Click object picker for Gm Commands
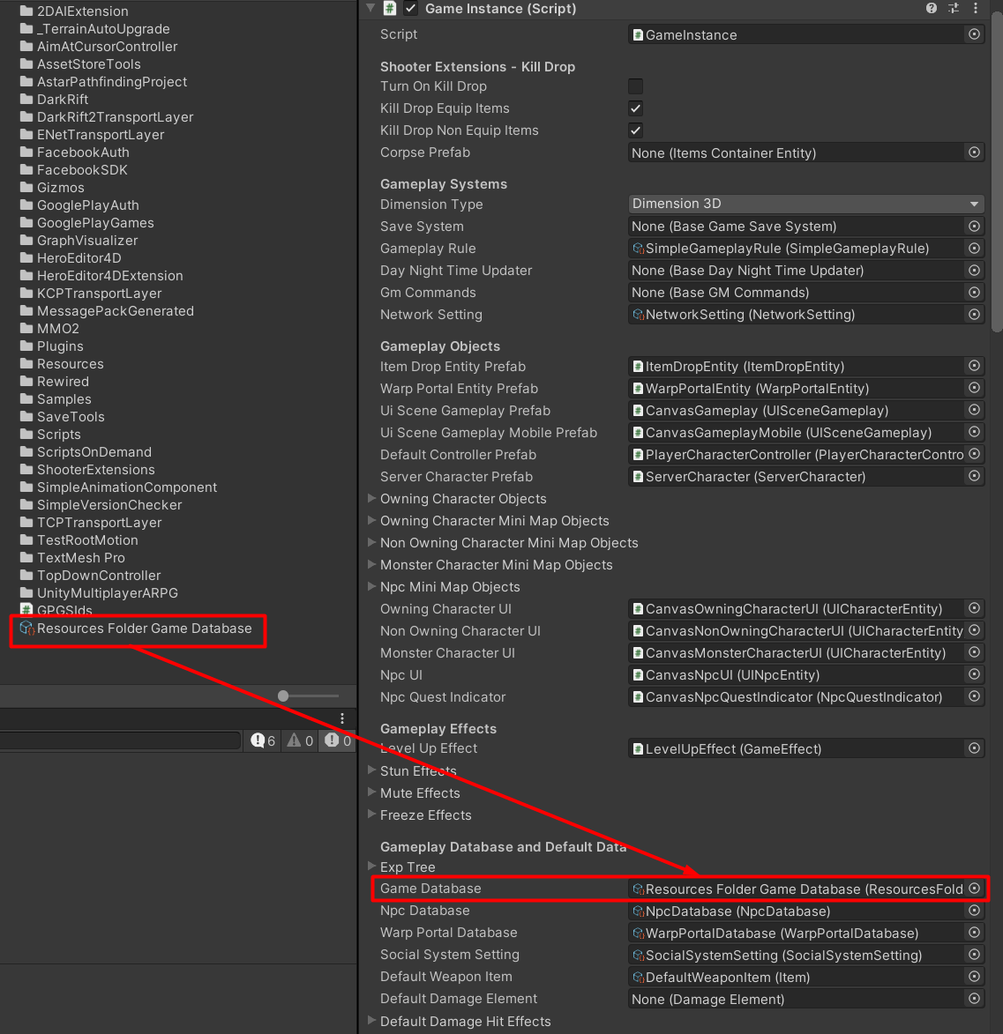This screenshot has height=1034, width=1003. click(974, 292)
